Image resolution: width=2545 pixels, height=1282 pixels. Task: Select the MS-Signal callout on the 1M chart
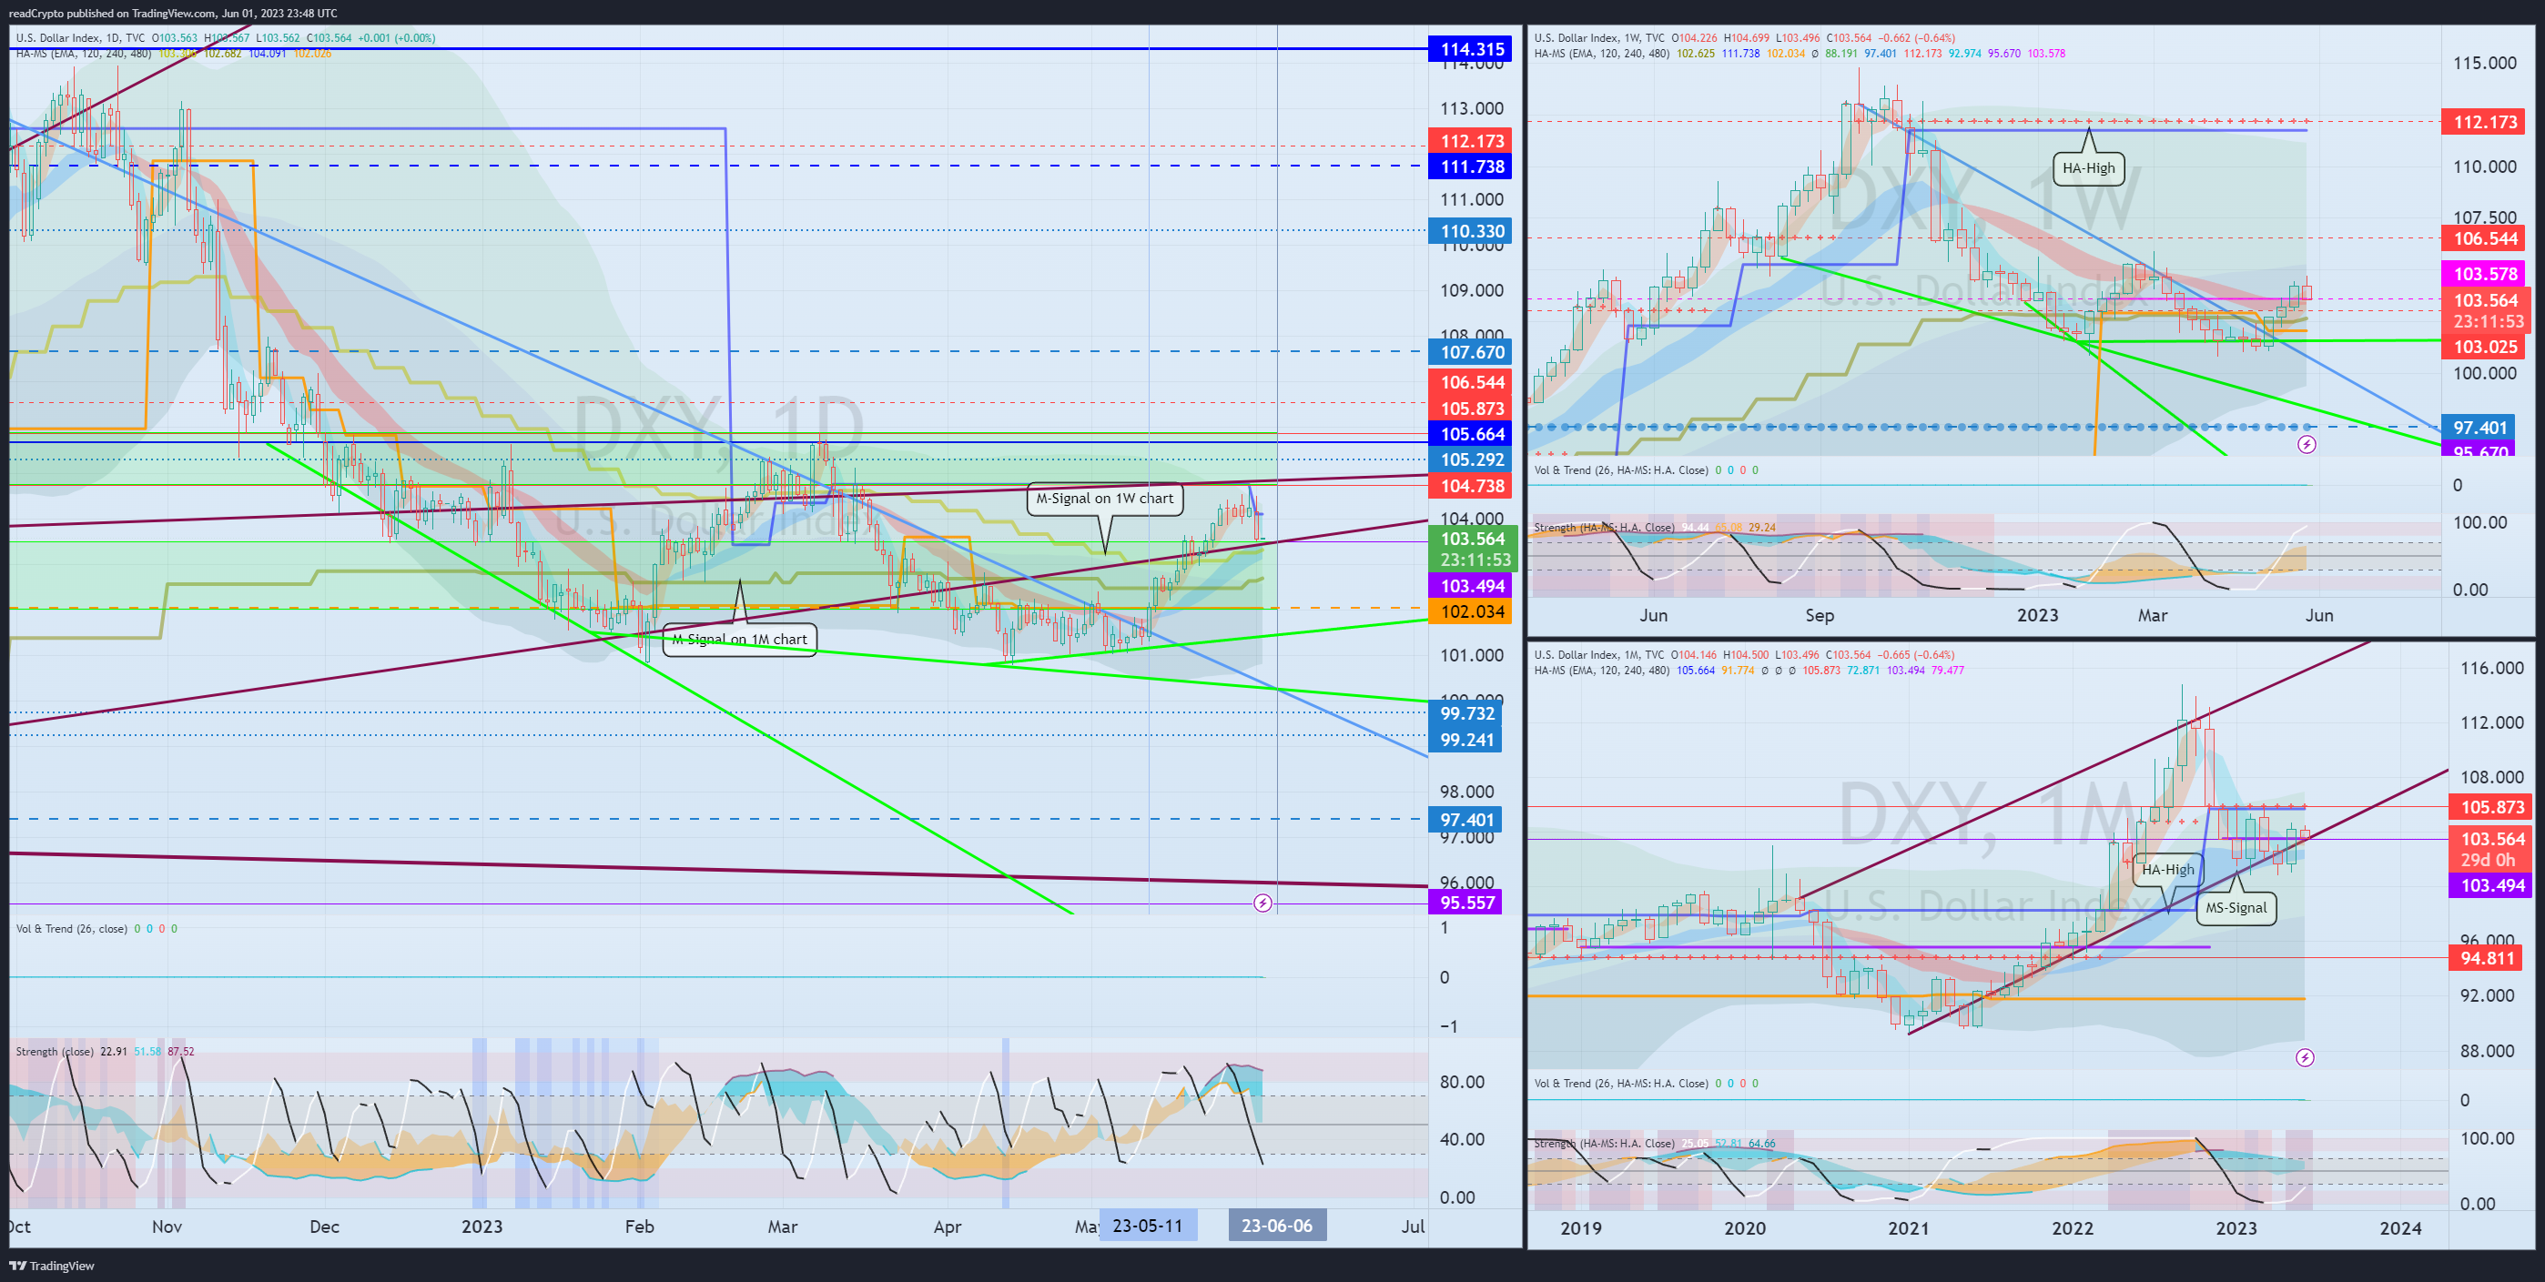click(2236, 908)
